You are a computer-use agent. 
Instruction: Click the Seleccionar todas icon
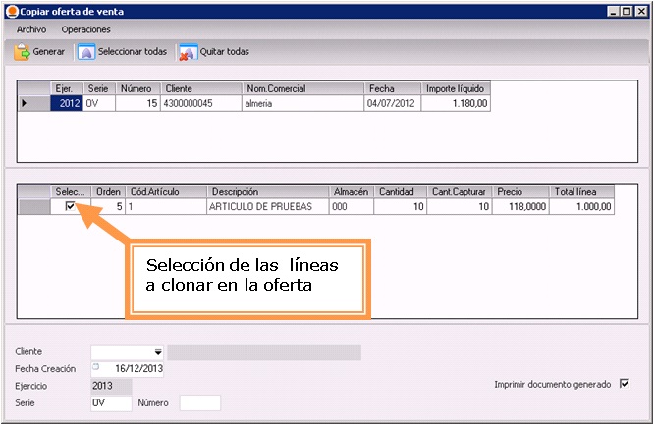(85, 52)
